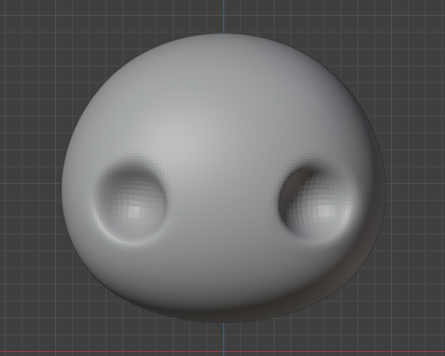Click the right eye socket indentation on mesh
Image resolution: width=445 pixels, height=356 pixels.
[x=315, y=202]
